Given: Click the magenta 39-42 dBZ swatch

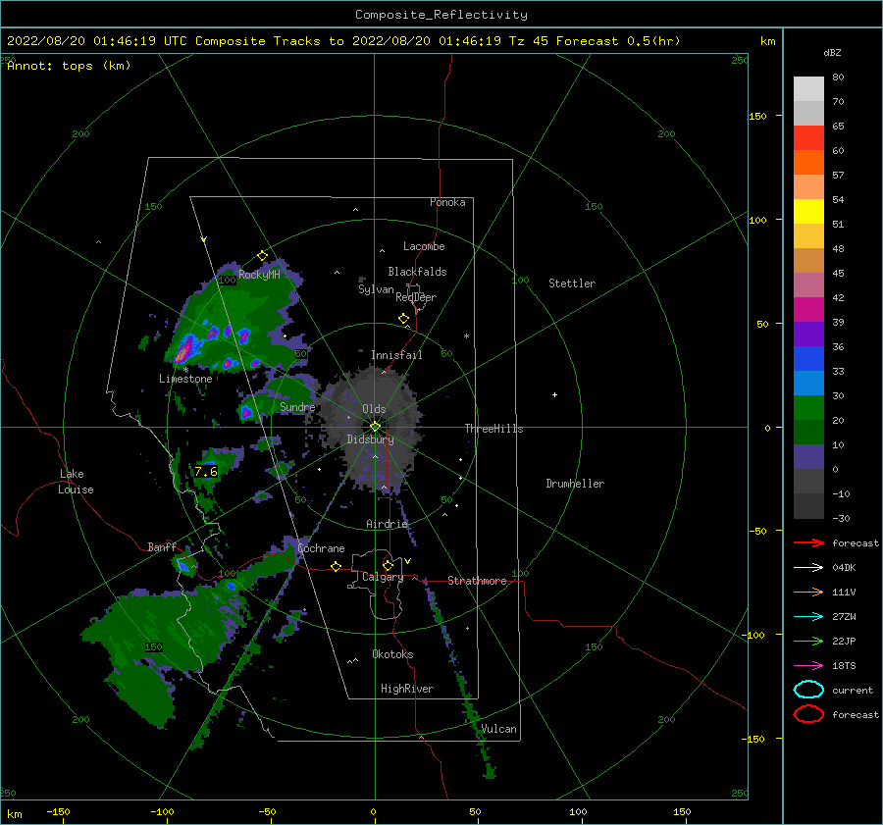Looking at the screenshot, I should [808, 310].
